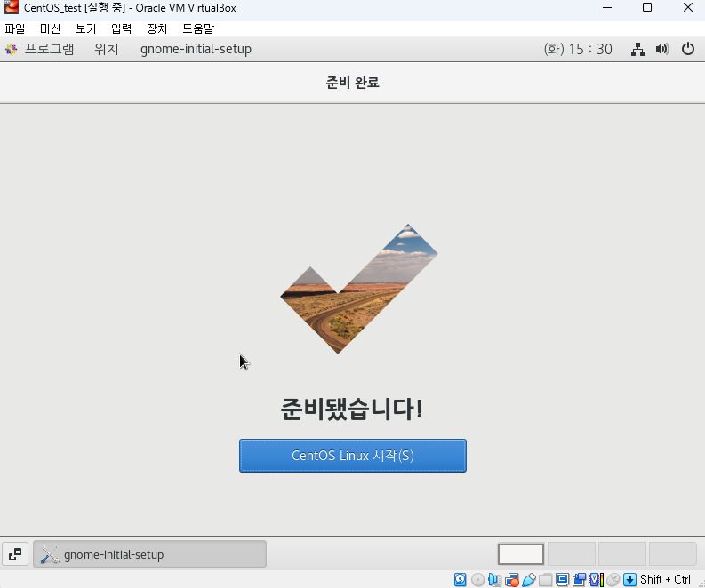Click the network adapter indicator
This screenshot has height=588, width=705.
[512, 579]
